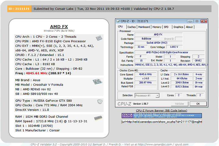Click the Cores count value field
Image resolution: width=219 pixels, height=146 pixels.
[179, 95]
